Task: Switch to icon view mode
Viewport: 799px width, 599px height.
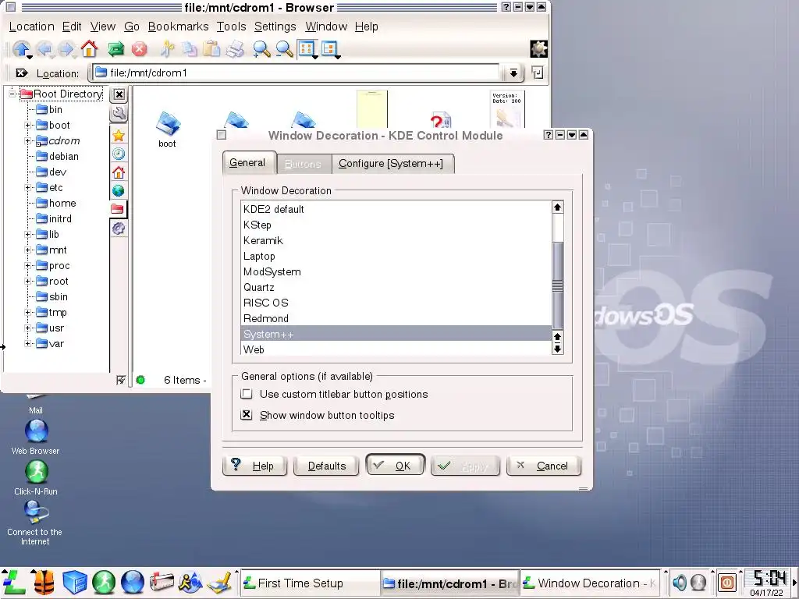Action: click(x=307, y=49)
